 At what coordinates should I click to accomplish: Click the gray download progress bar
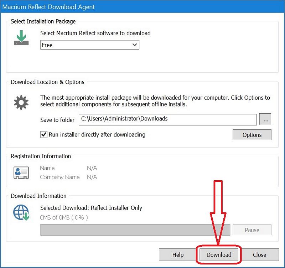(x=135, y=230)
